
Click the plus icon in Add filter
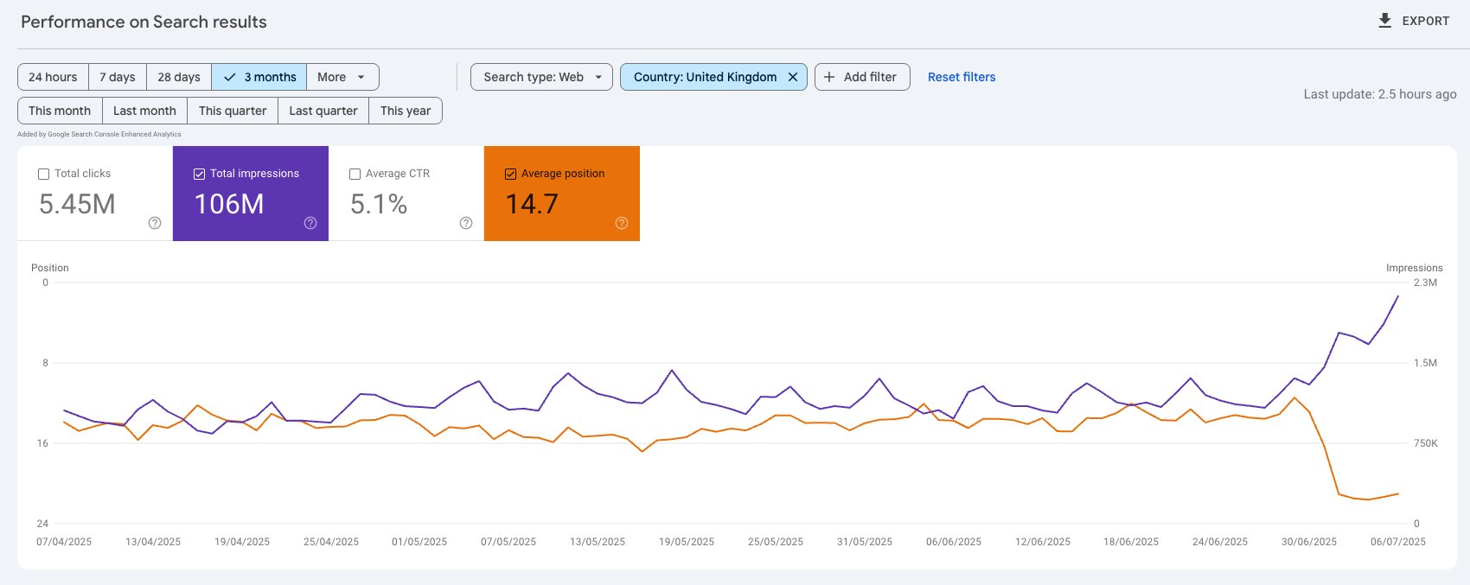pyautogui.click(x=828, y=77)
